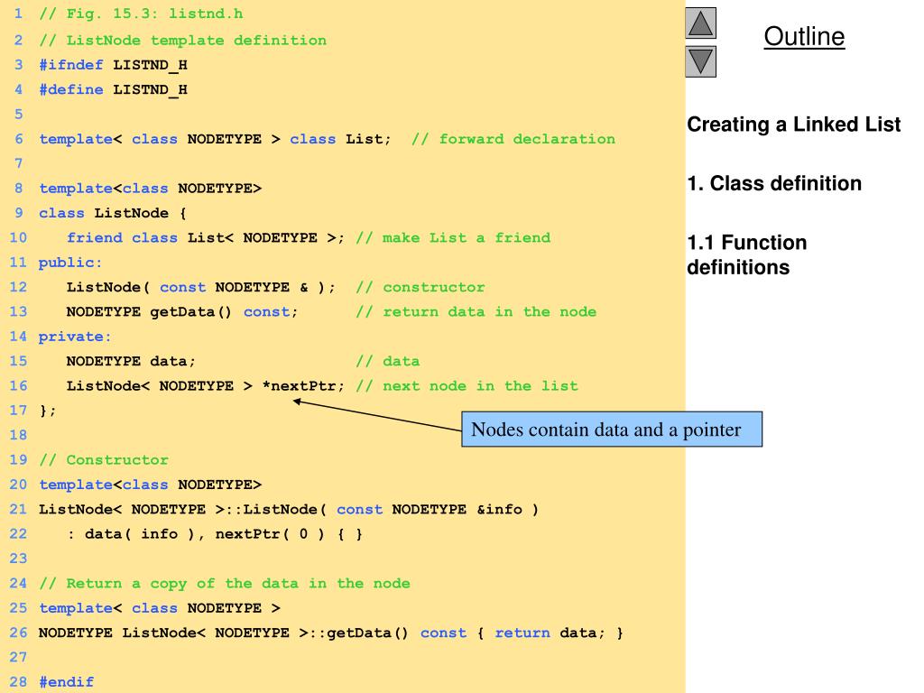The image size is (924, 693).
Task: Open the underlined Outline link
Action: pyautogui.click(x=804, y=36)
